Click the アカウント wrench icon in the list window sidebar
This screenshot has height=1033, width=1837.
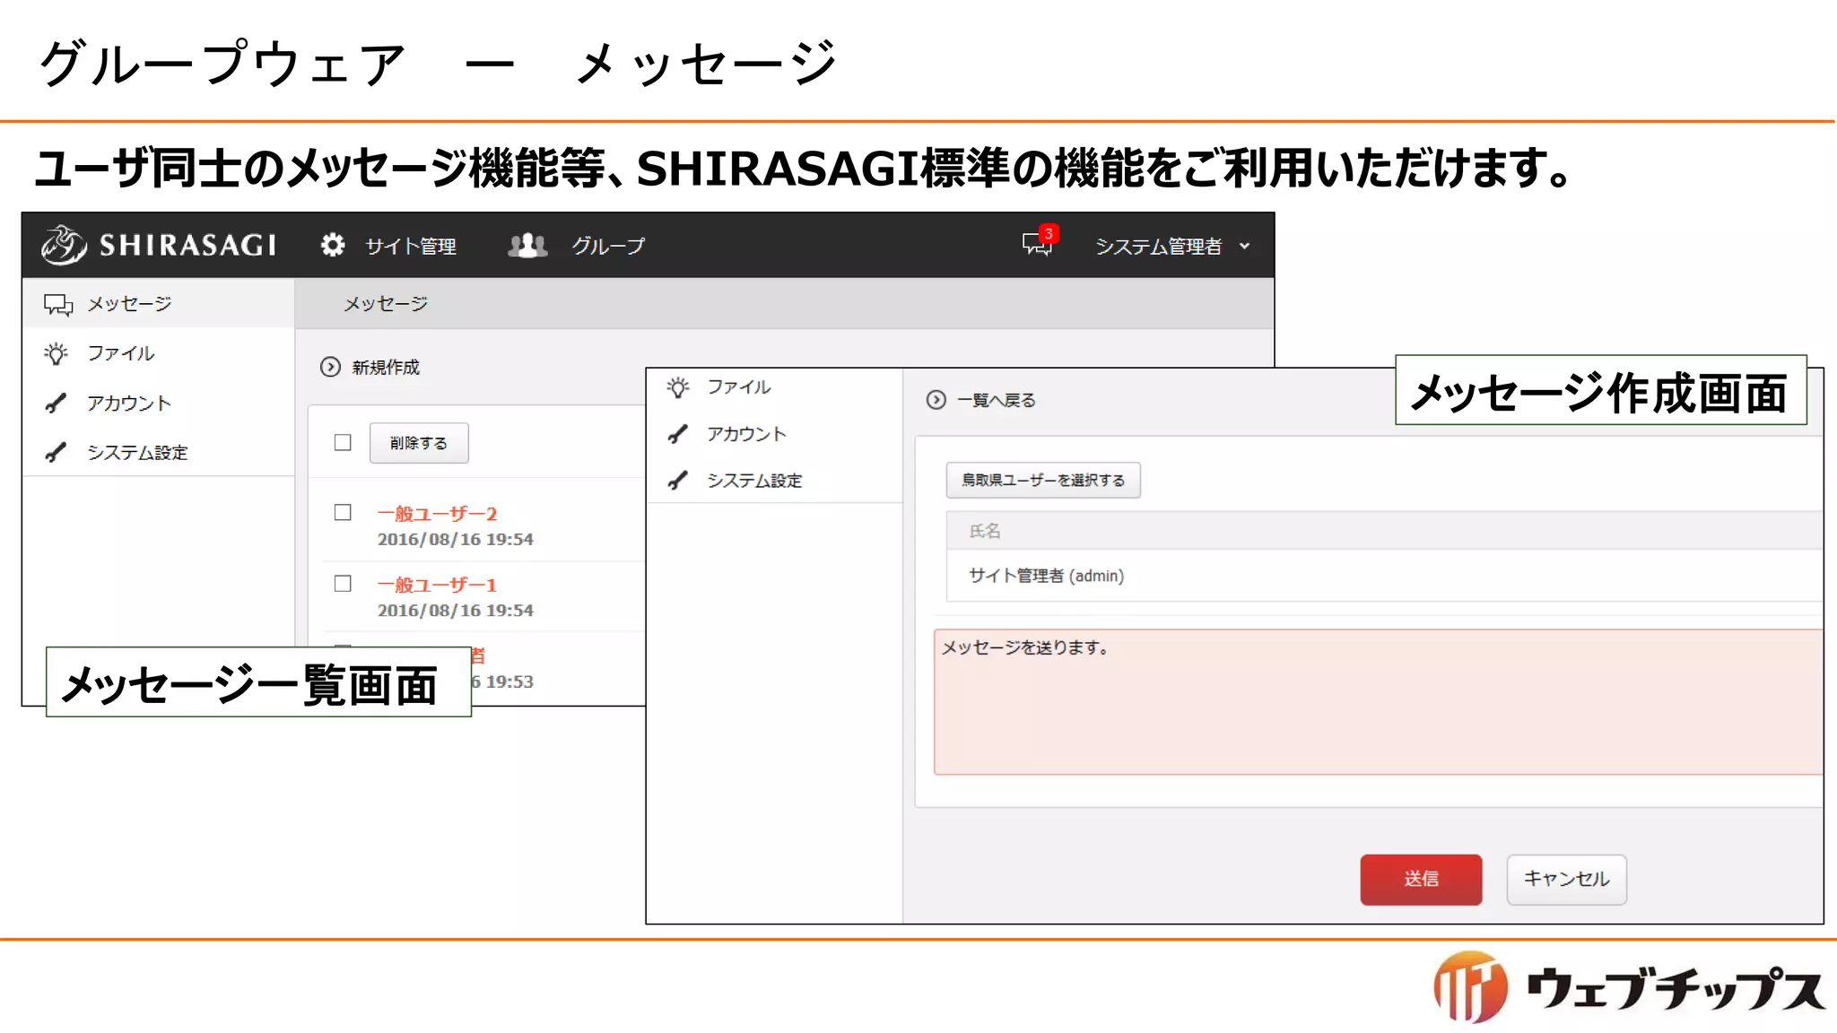pos(56,404)
